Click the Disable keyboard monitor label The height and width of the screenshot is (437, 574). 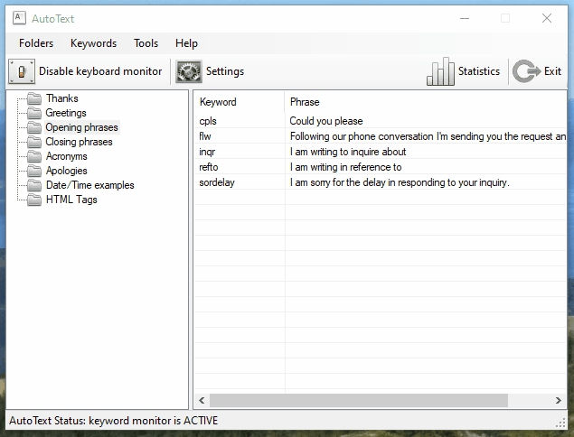pyautogui.click(x=100, y=71)
